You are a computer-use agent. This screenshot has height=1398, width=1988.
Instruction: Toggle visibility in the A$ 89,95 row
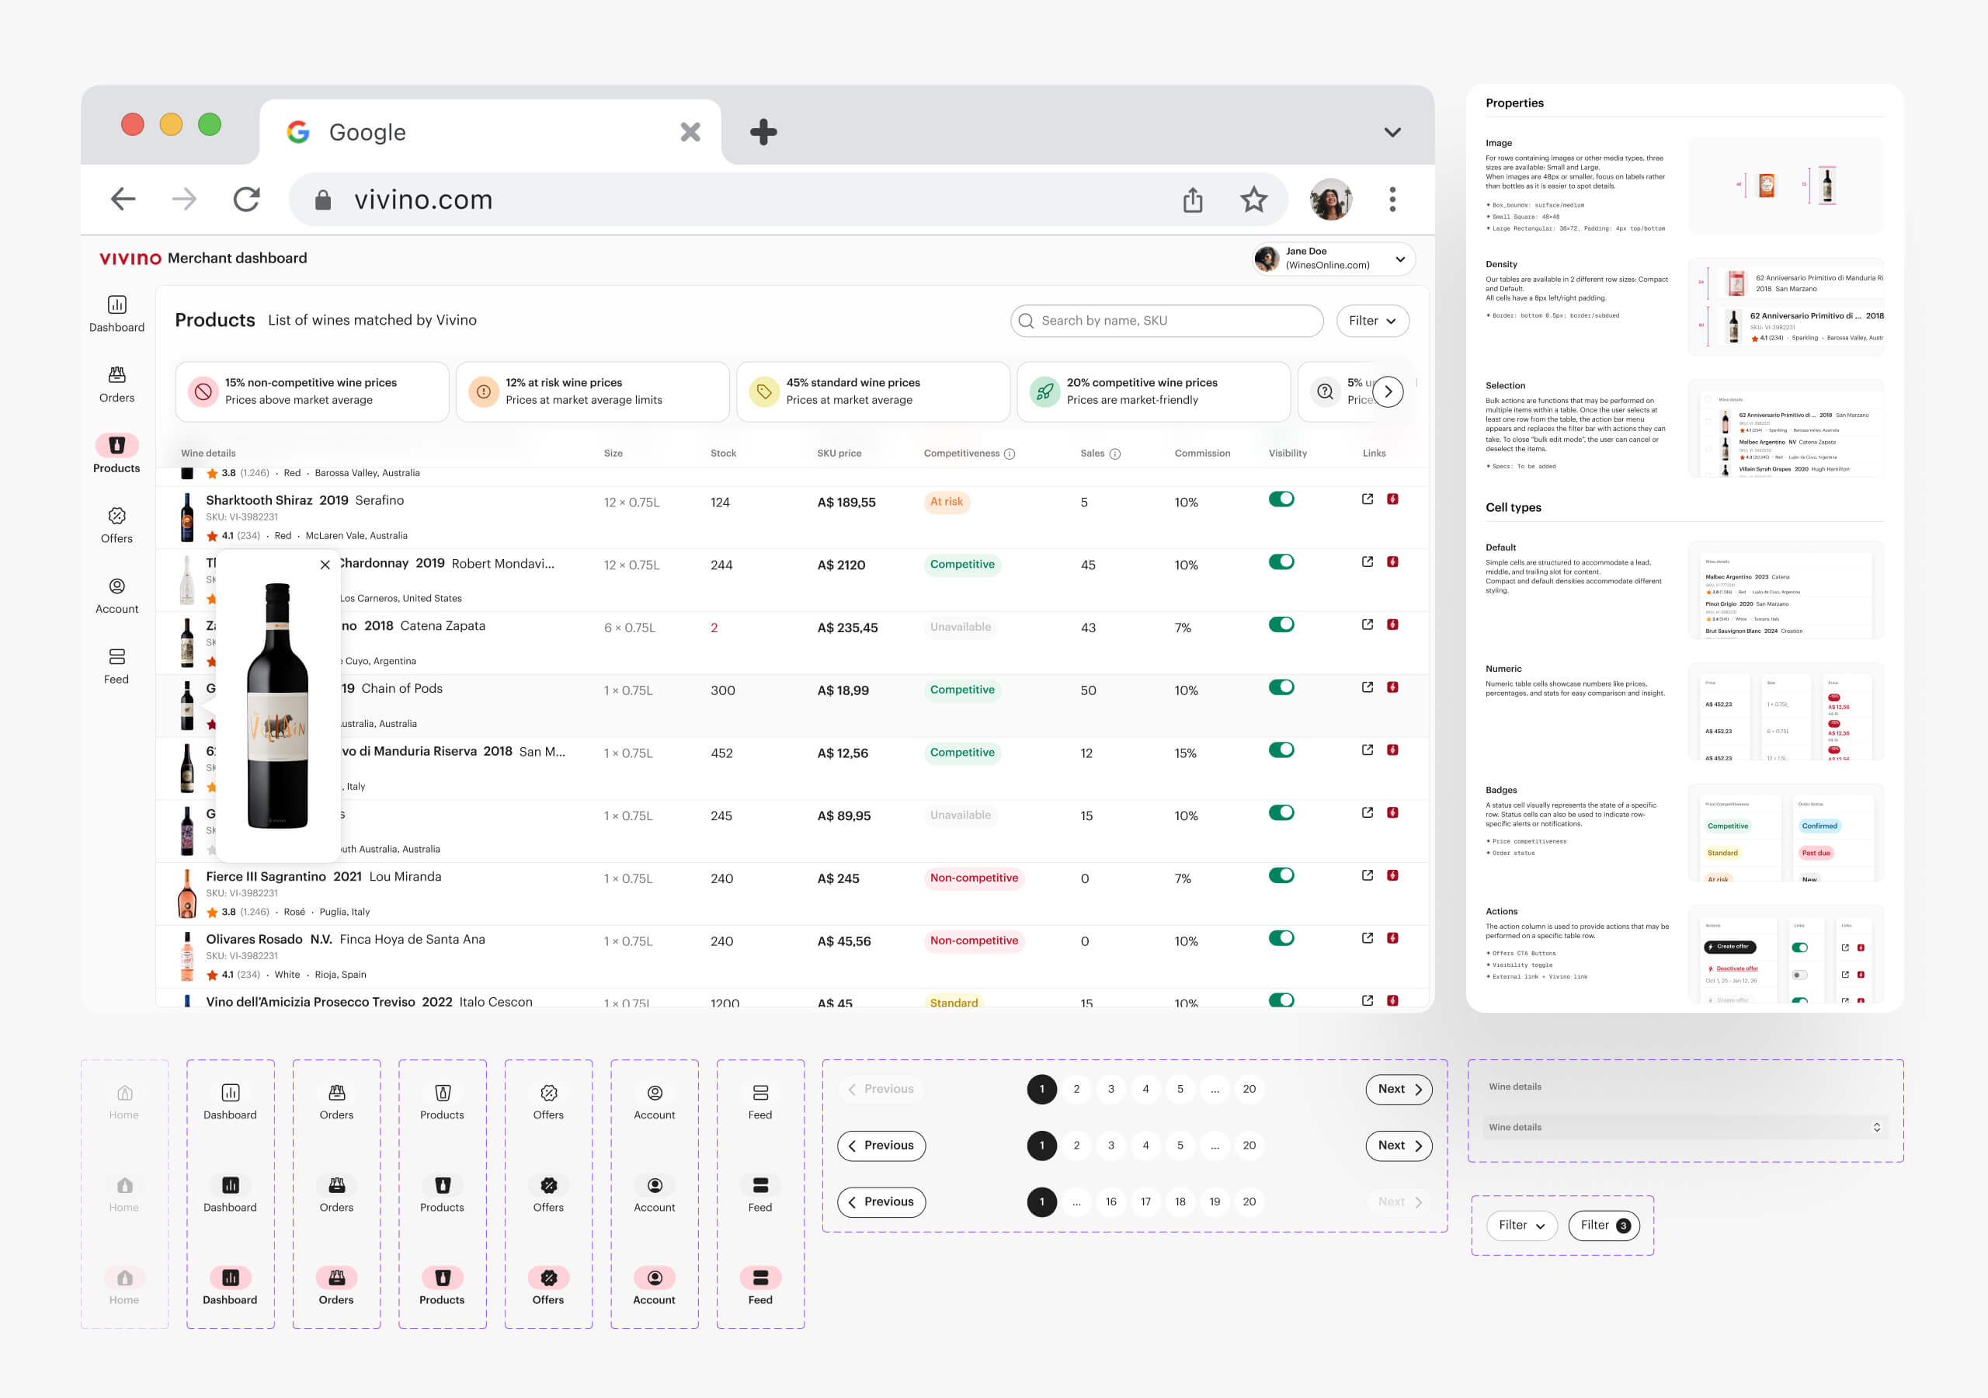1281,812
